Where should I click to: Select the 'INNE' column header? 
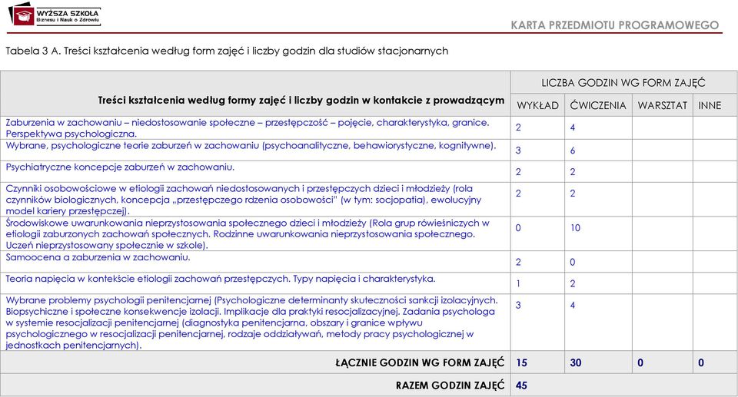[x=710, y=105]
